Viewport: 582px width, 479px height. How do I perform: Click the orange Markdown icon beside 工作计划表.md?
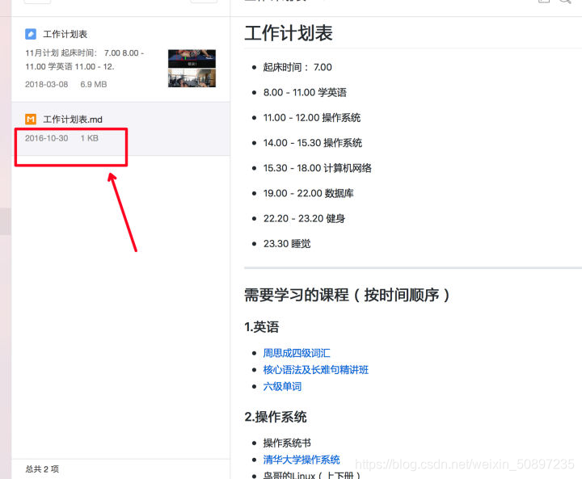31,119
